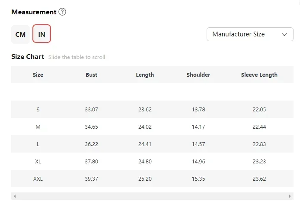Select the IN unit toggle
This screenshot has width=300, height=205.
coord(42,34)
